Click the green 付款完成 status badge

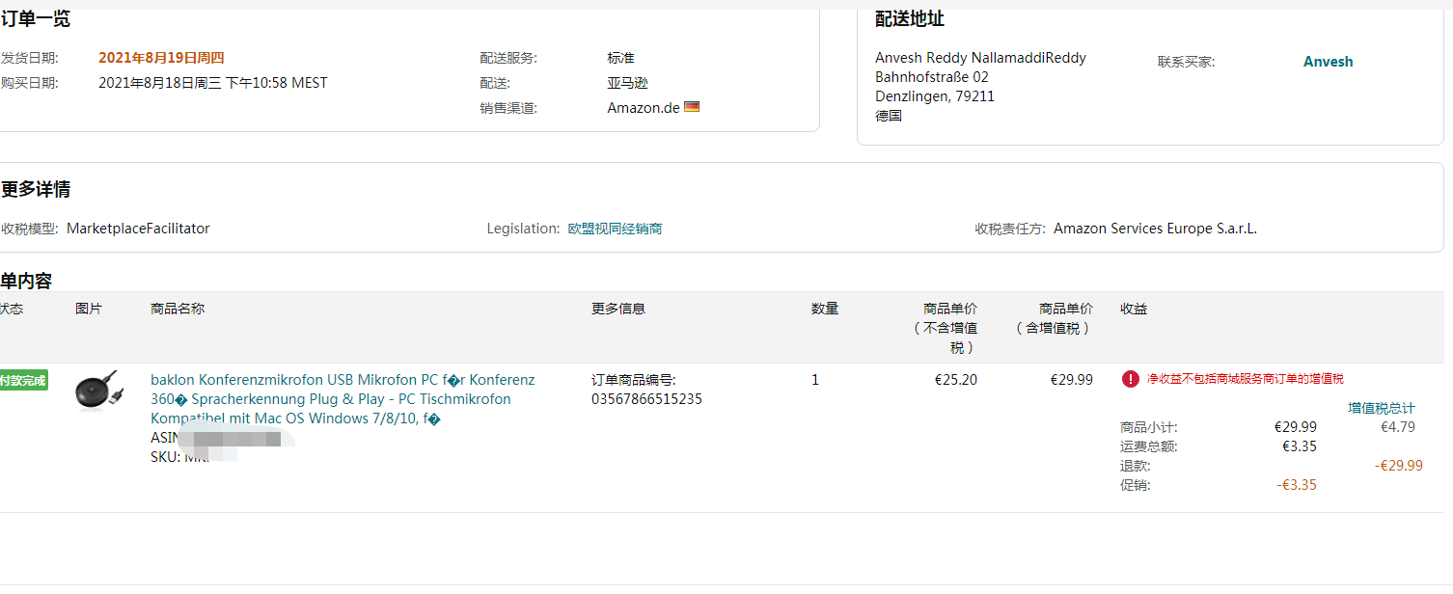[22, 380]
